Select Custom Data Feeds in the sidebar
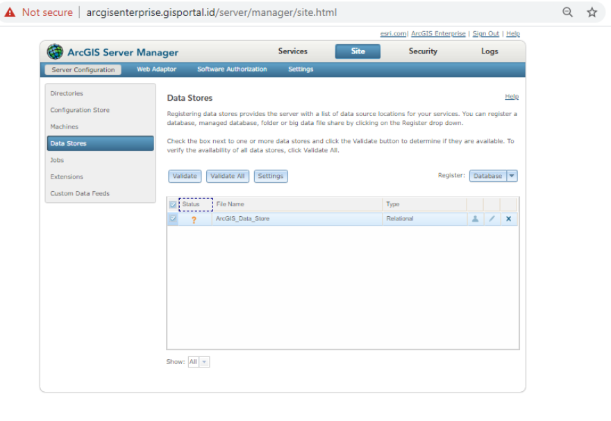 point(101,193)
